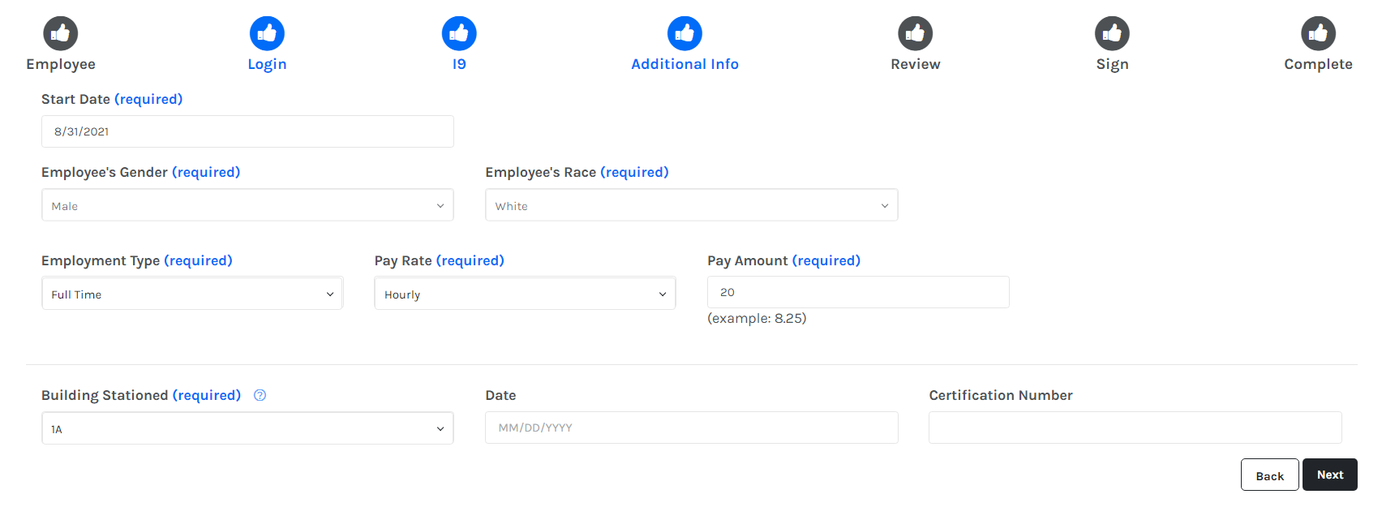Select the Additional Info step label

(685, 64)
